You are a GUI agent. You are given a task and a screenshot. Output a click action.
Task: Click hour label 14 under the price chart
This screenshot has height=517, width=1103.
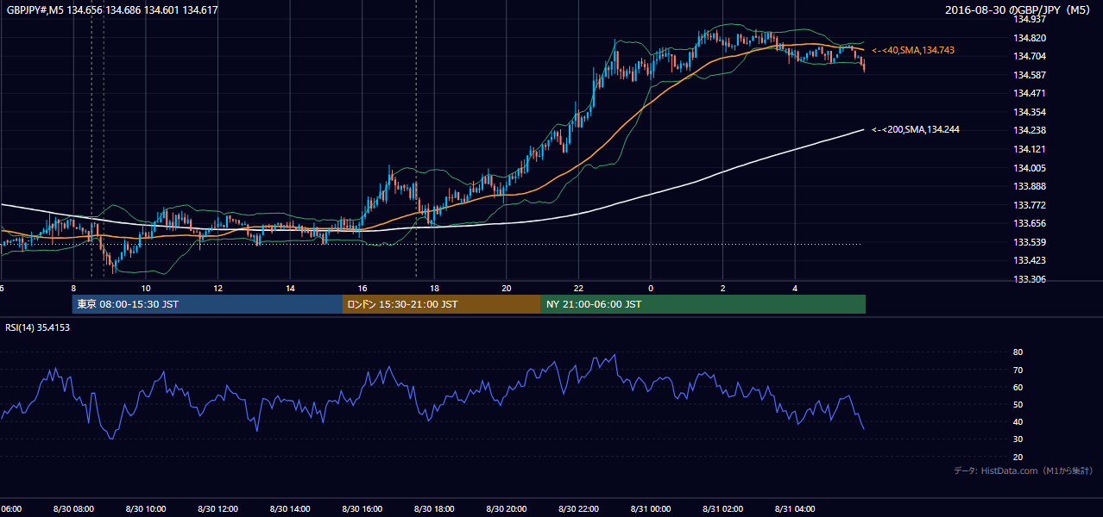pos(290,289)
